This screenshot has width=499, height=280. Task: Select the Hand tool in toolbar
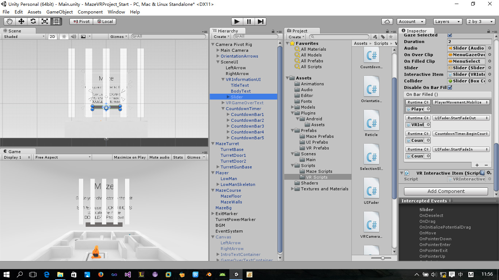pyautogui.click(x=9, y=22)
